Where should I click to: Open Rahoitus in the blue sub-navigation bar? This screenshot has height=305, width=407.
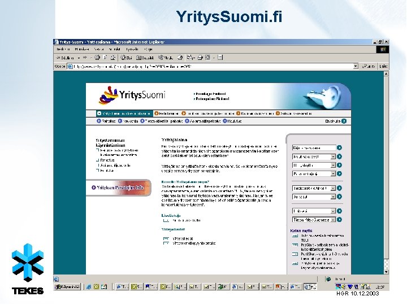pyautogui.click(x=106, y=121)
